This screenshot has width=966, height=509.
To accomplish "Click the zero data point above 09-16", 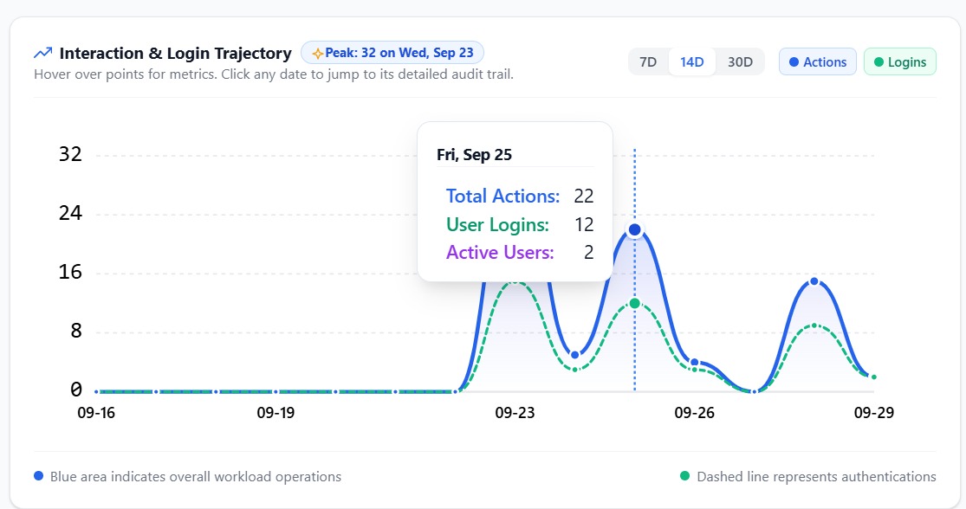I will coord(96,391).
